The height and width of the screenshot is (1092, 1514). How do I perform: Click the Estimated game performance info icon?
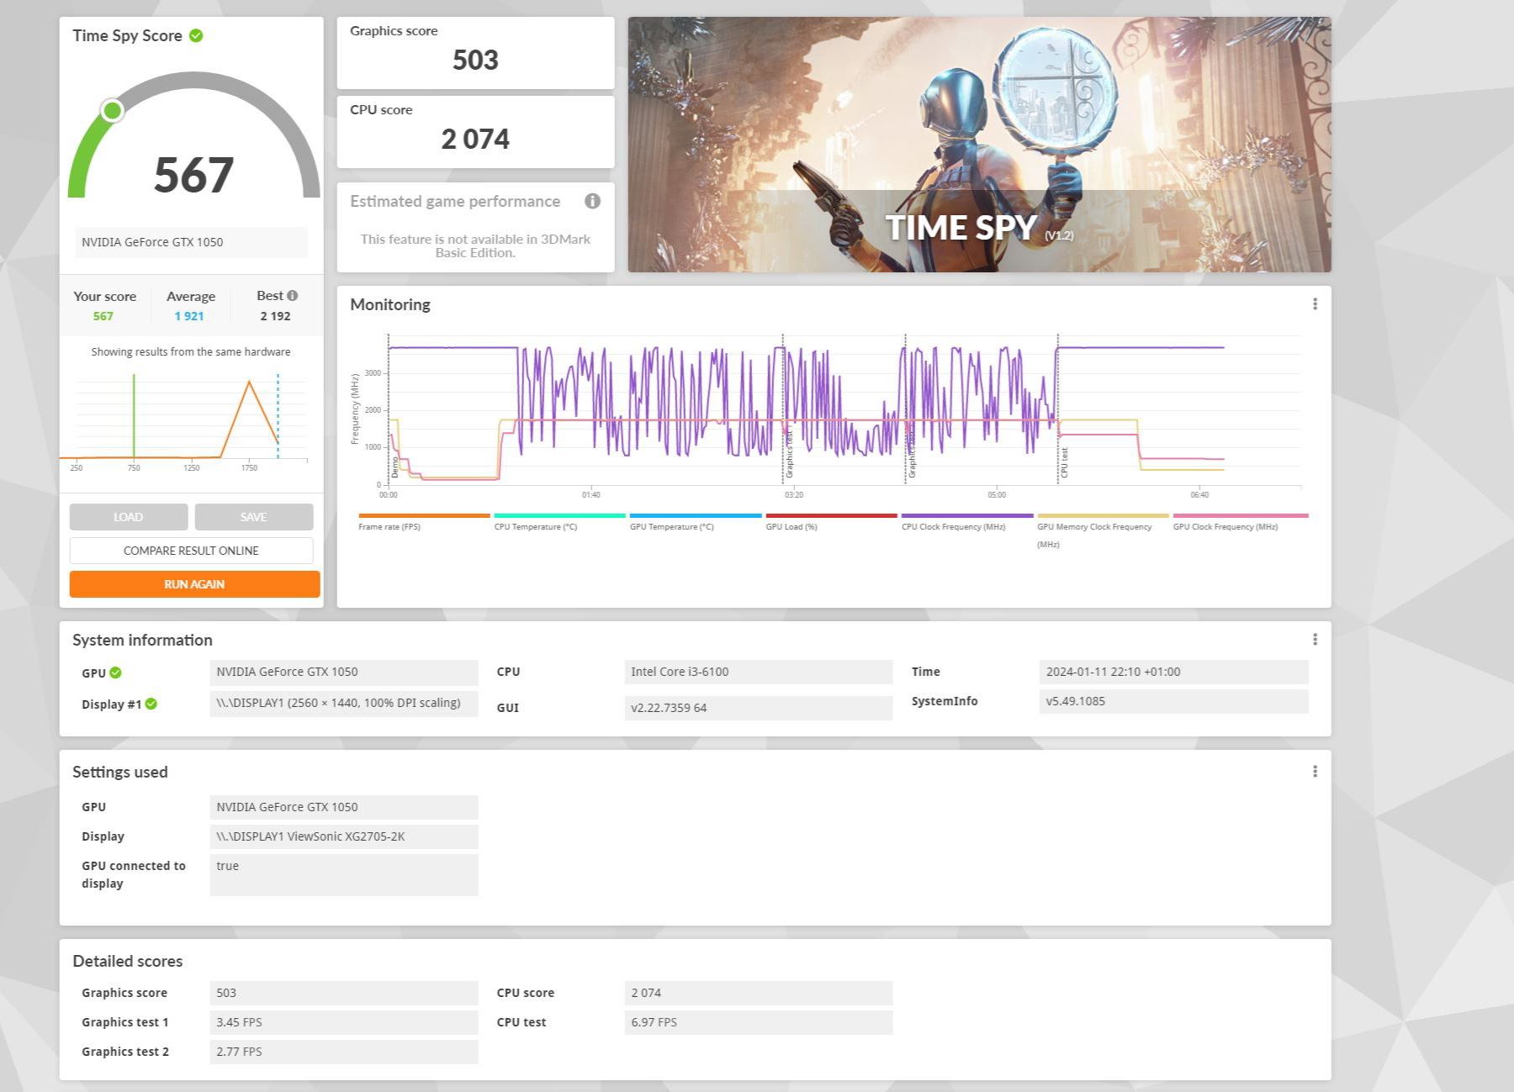(592, 201)
